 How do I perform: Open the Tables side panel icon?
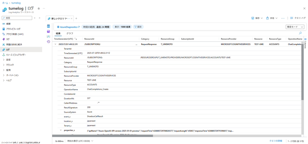pyautogui.click(x=48, y=26)
